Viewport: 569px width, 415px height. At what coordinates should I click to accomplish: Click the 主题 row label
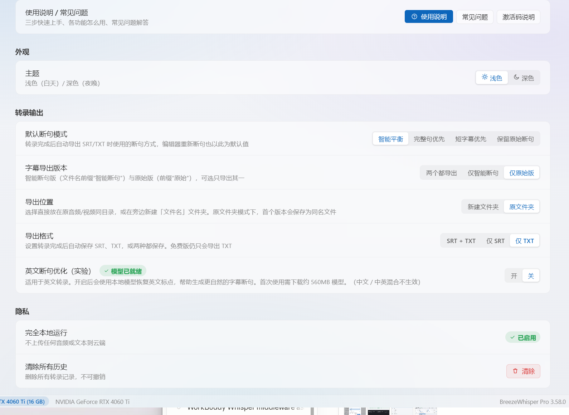coord(32,73)
